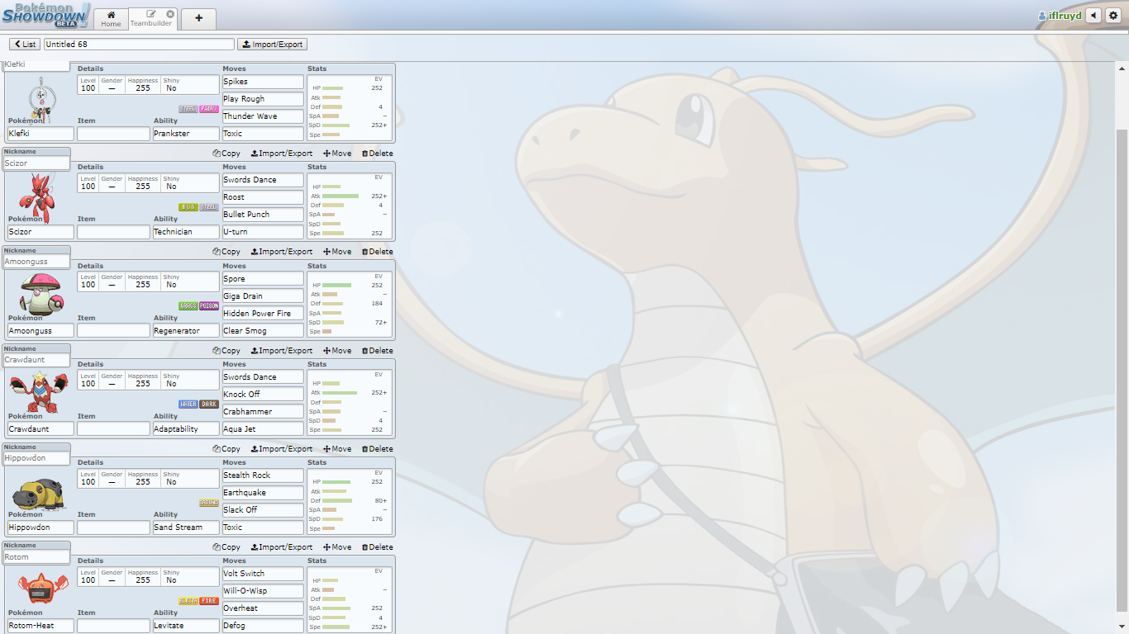1129x634 pixels.
Task: Select the Prankster ability field
Action: (186, 134)
